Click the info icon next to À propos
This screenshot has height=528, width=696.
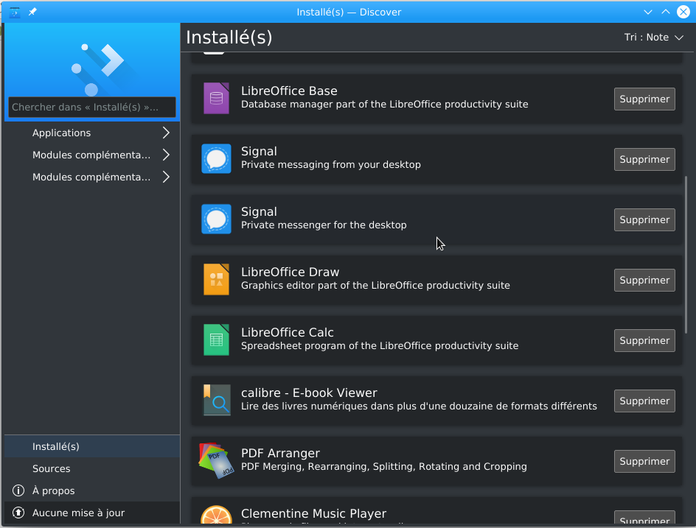click(x=18, y=490)
